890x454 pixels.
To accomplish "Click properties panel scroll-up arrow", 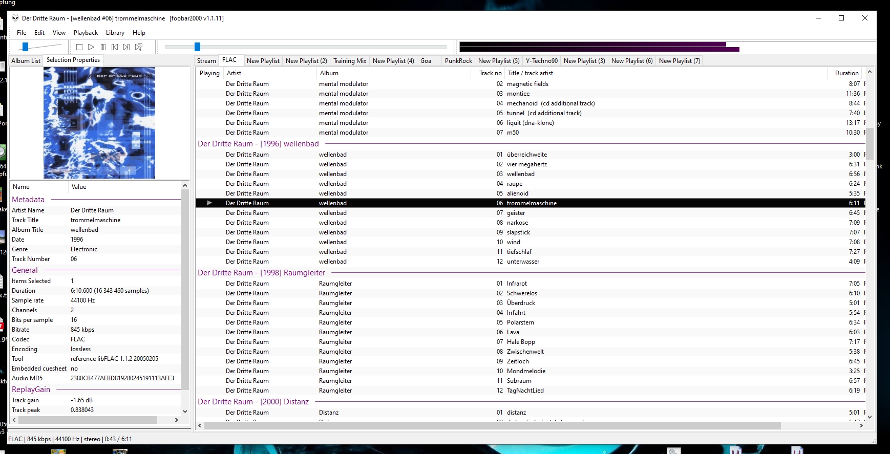I will pos(185,185).
